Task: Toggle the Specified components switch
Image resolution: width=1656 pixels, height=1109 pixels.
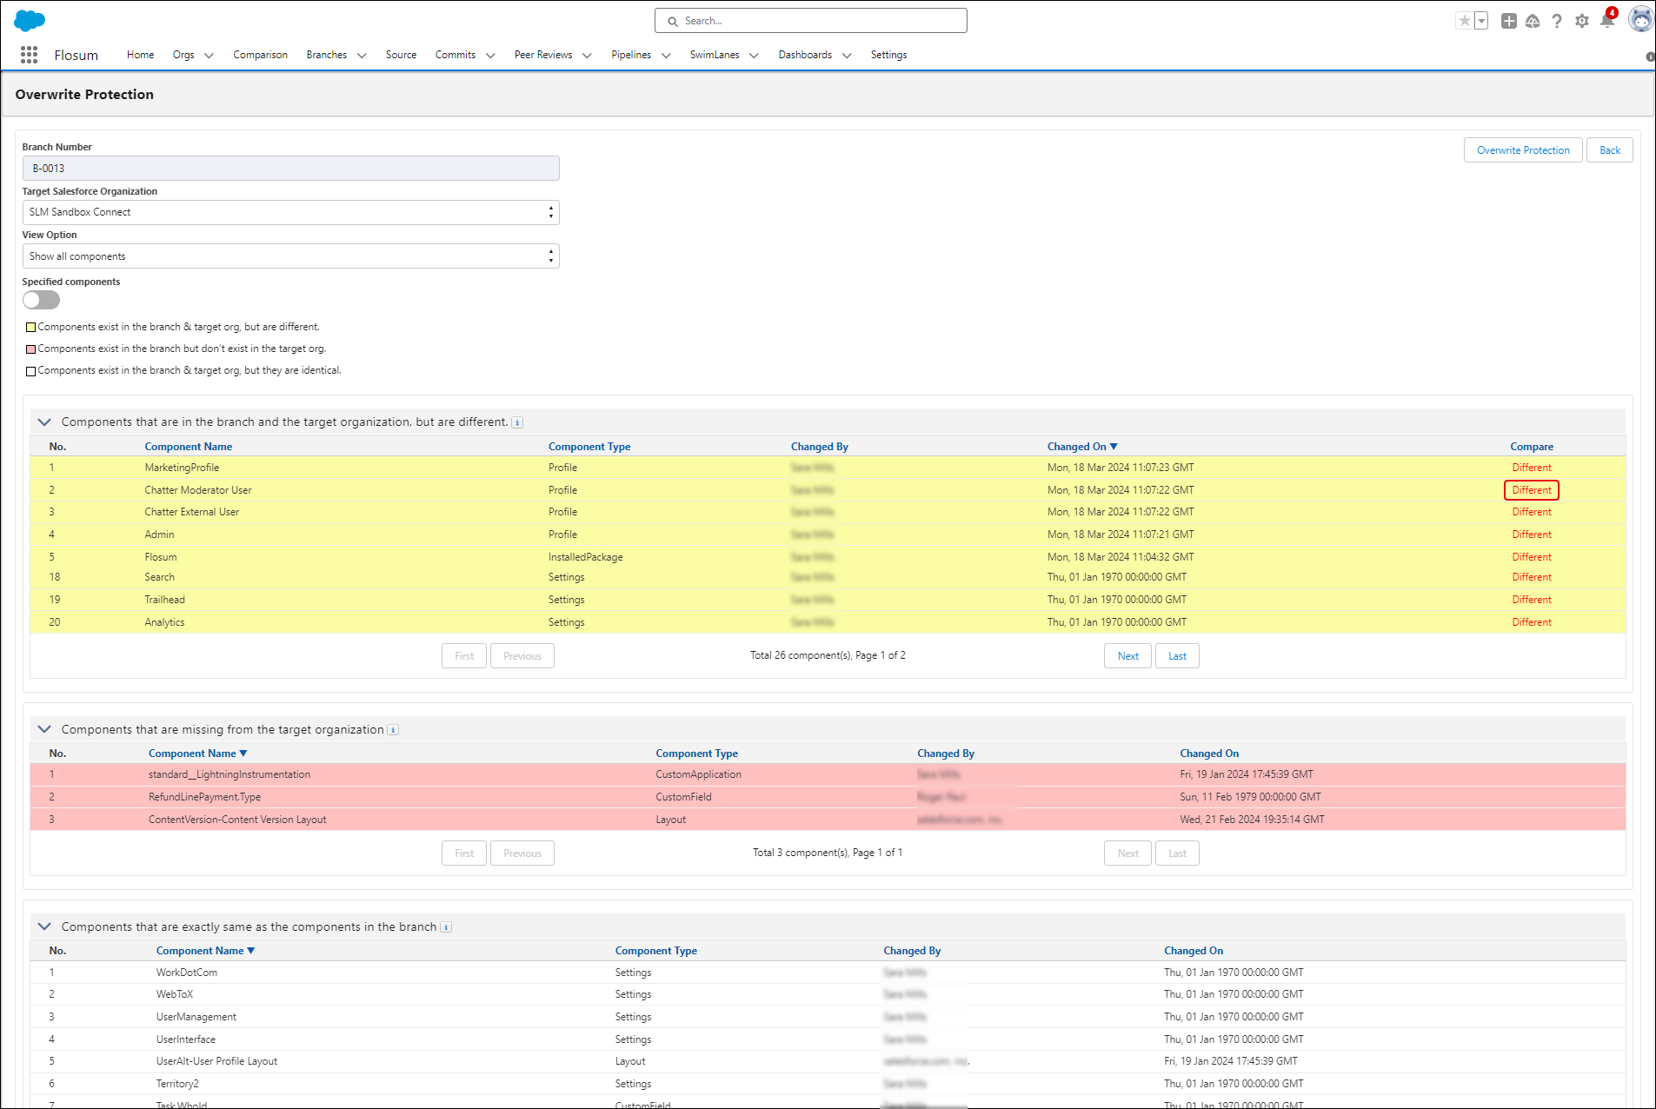Action: pos(41,300)
